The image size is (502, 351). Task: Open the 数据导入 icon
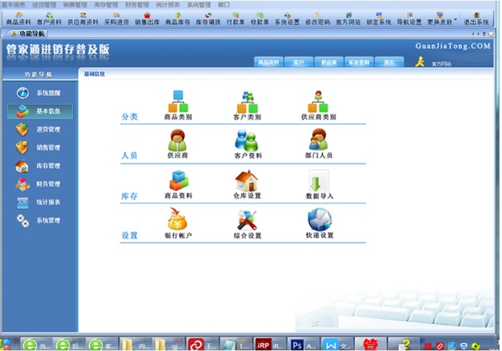pos(319,185)
